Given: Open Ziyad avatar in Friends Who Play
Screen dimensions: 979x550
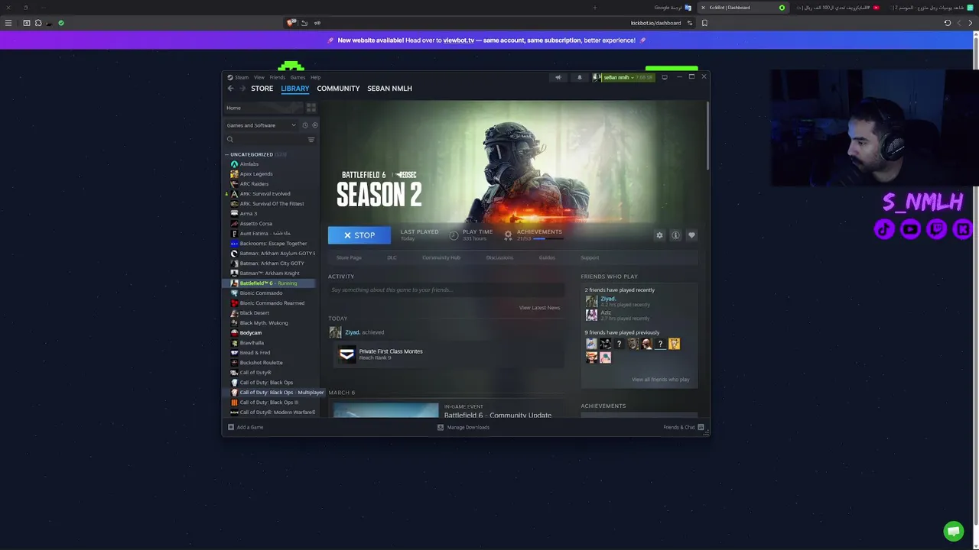Looking at the screenshot, I should click(x=591, y=301).
